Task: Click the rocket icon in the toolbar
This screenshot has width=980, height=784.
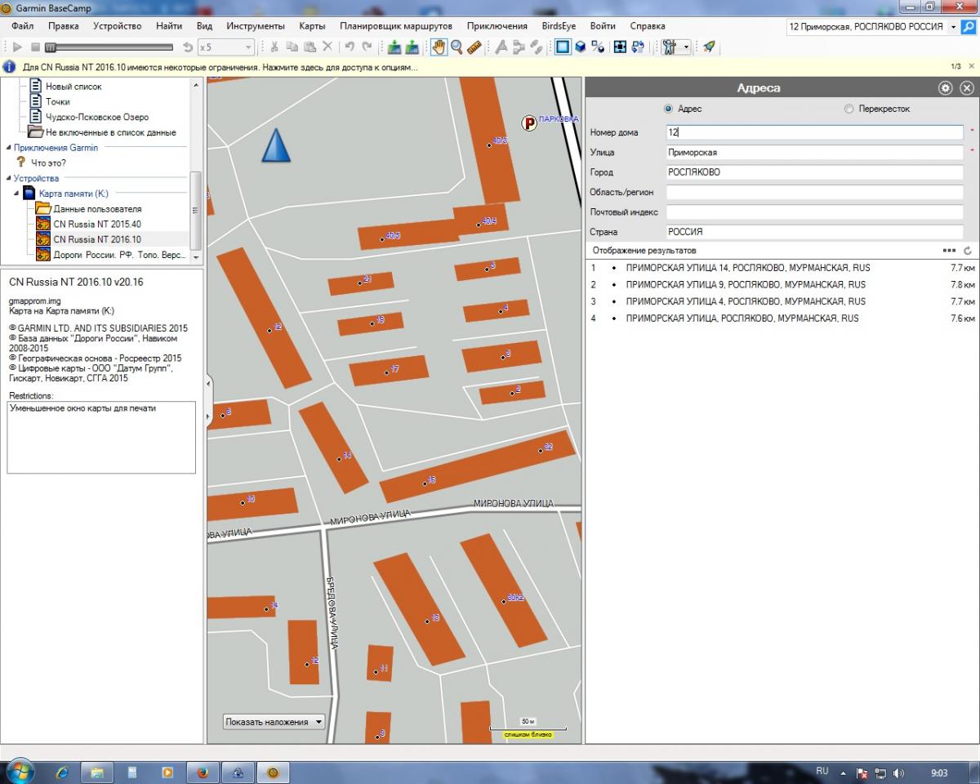Action: click(709, 47)
